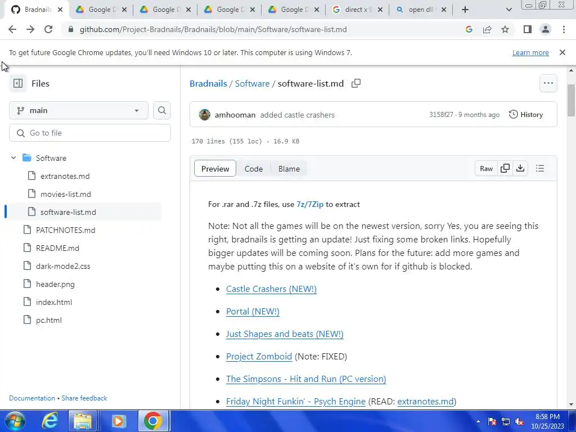The height and width of the screenshot is (432, 576).
Task: Open the Software breadcrumb link
Action: (x=252, y=83)
